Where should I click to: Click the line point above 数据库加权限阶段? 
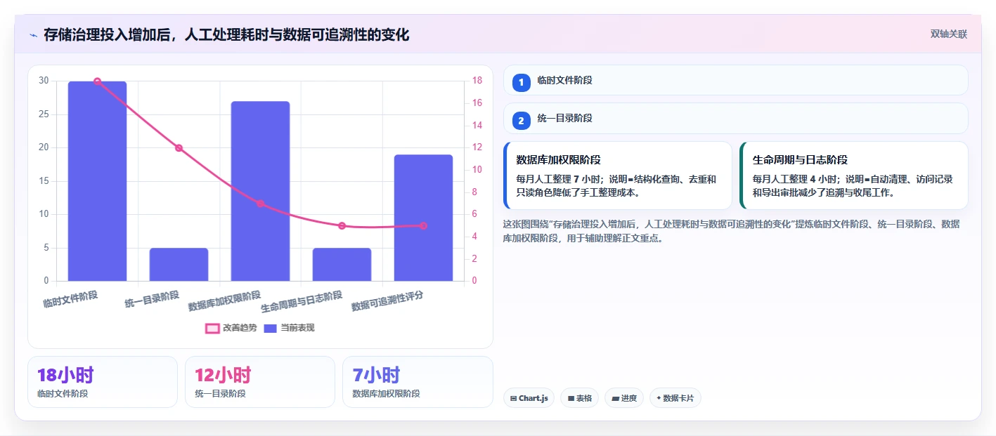(260, 204)
